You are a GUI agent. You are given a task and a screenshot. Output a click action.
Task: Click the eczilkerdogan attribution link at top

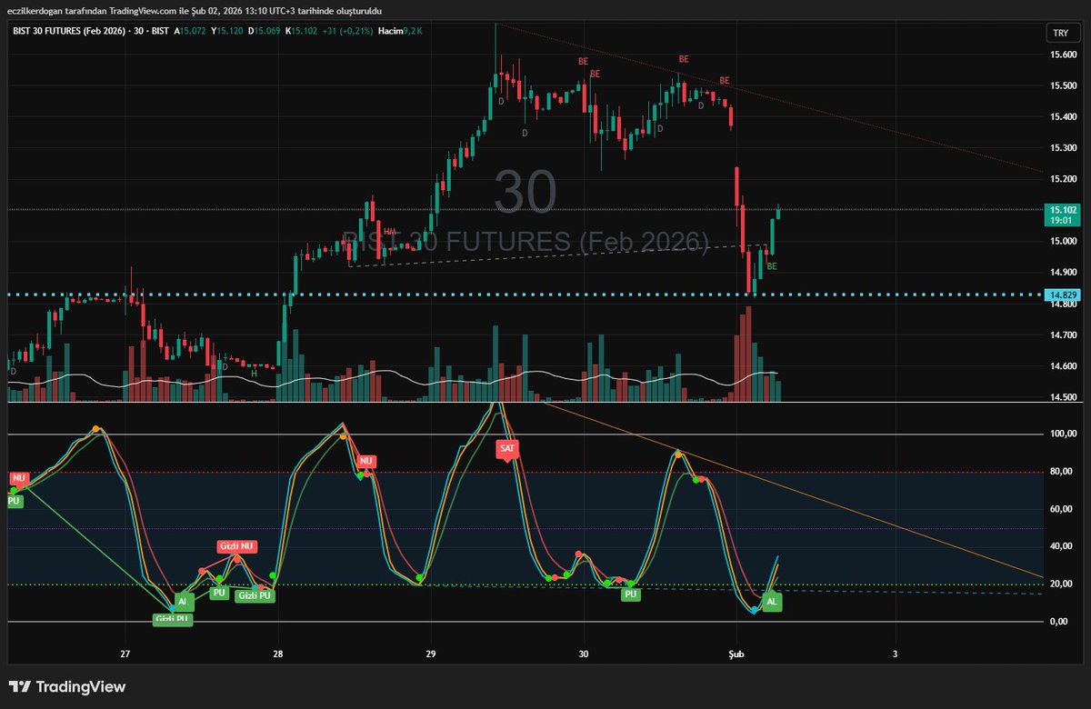pos(35,11)
